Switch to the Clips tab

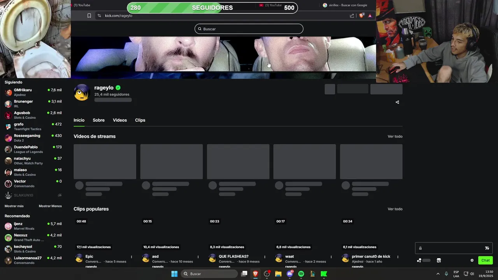point(140,120)
